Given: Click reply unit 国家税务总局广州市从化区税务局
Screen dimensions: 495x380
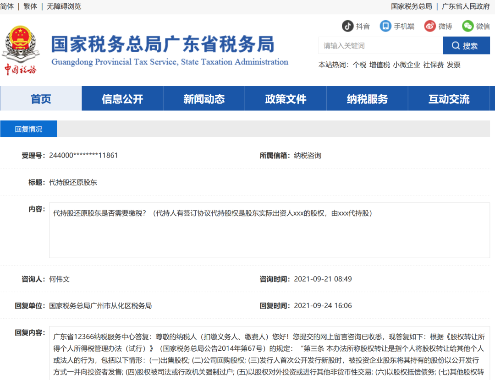Looking at the screenshot, I should point(100,305).
